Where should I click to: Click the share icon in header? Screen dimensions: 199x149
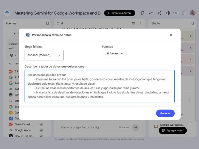tap(159, 13)
